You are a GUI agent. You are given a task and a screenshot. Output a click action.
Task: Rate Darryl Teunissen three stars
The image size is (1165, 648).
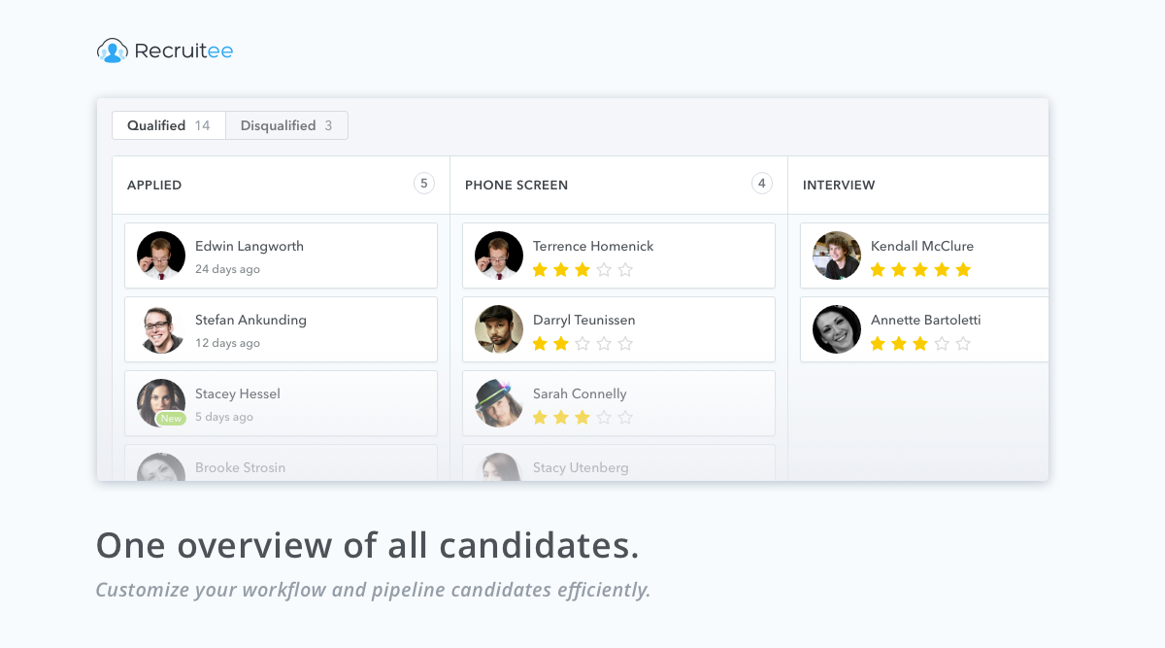click(582, 344)
